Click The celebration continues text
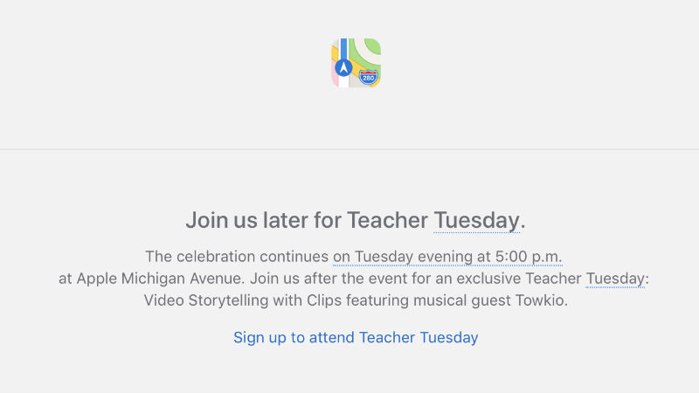699x393 pixels. coord(237,257)
